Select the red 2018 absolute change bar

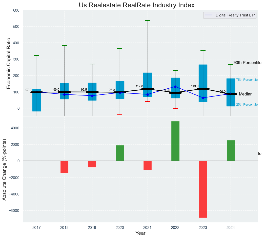64,167
